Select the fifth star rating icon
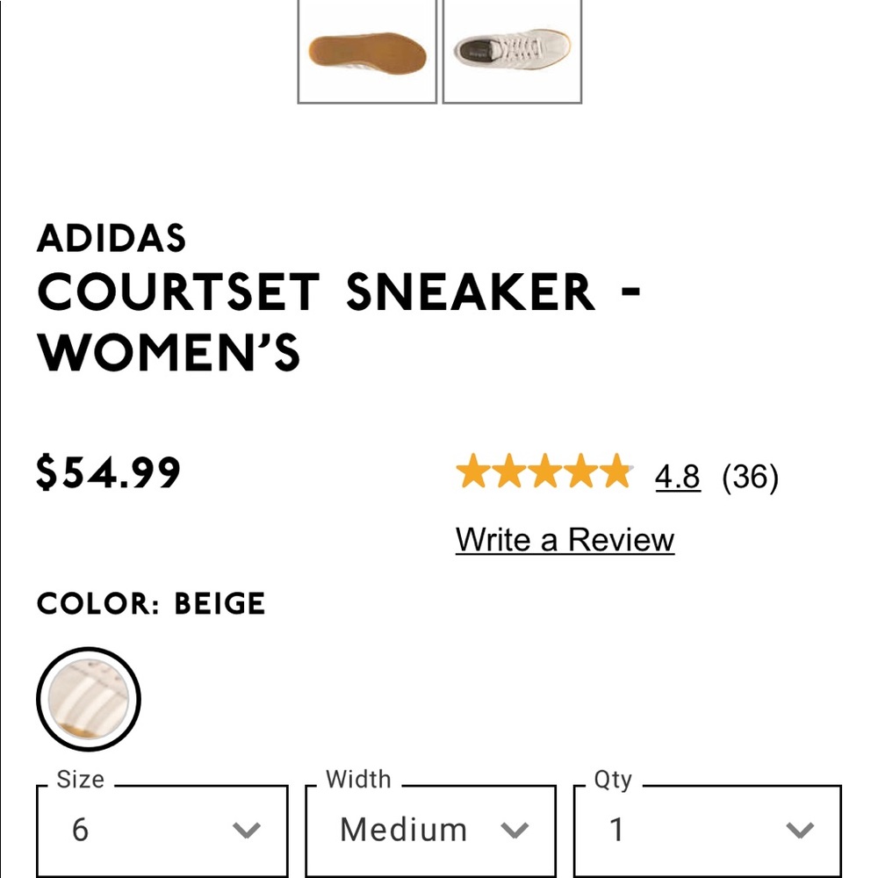The height and width of the screenshot is (878, 878). (615, 473)
